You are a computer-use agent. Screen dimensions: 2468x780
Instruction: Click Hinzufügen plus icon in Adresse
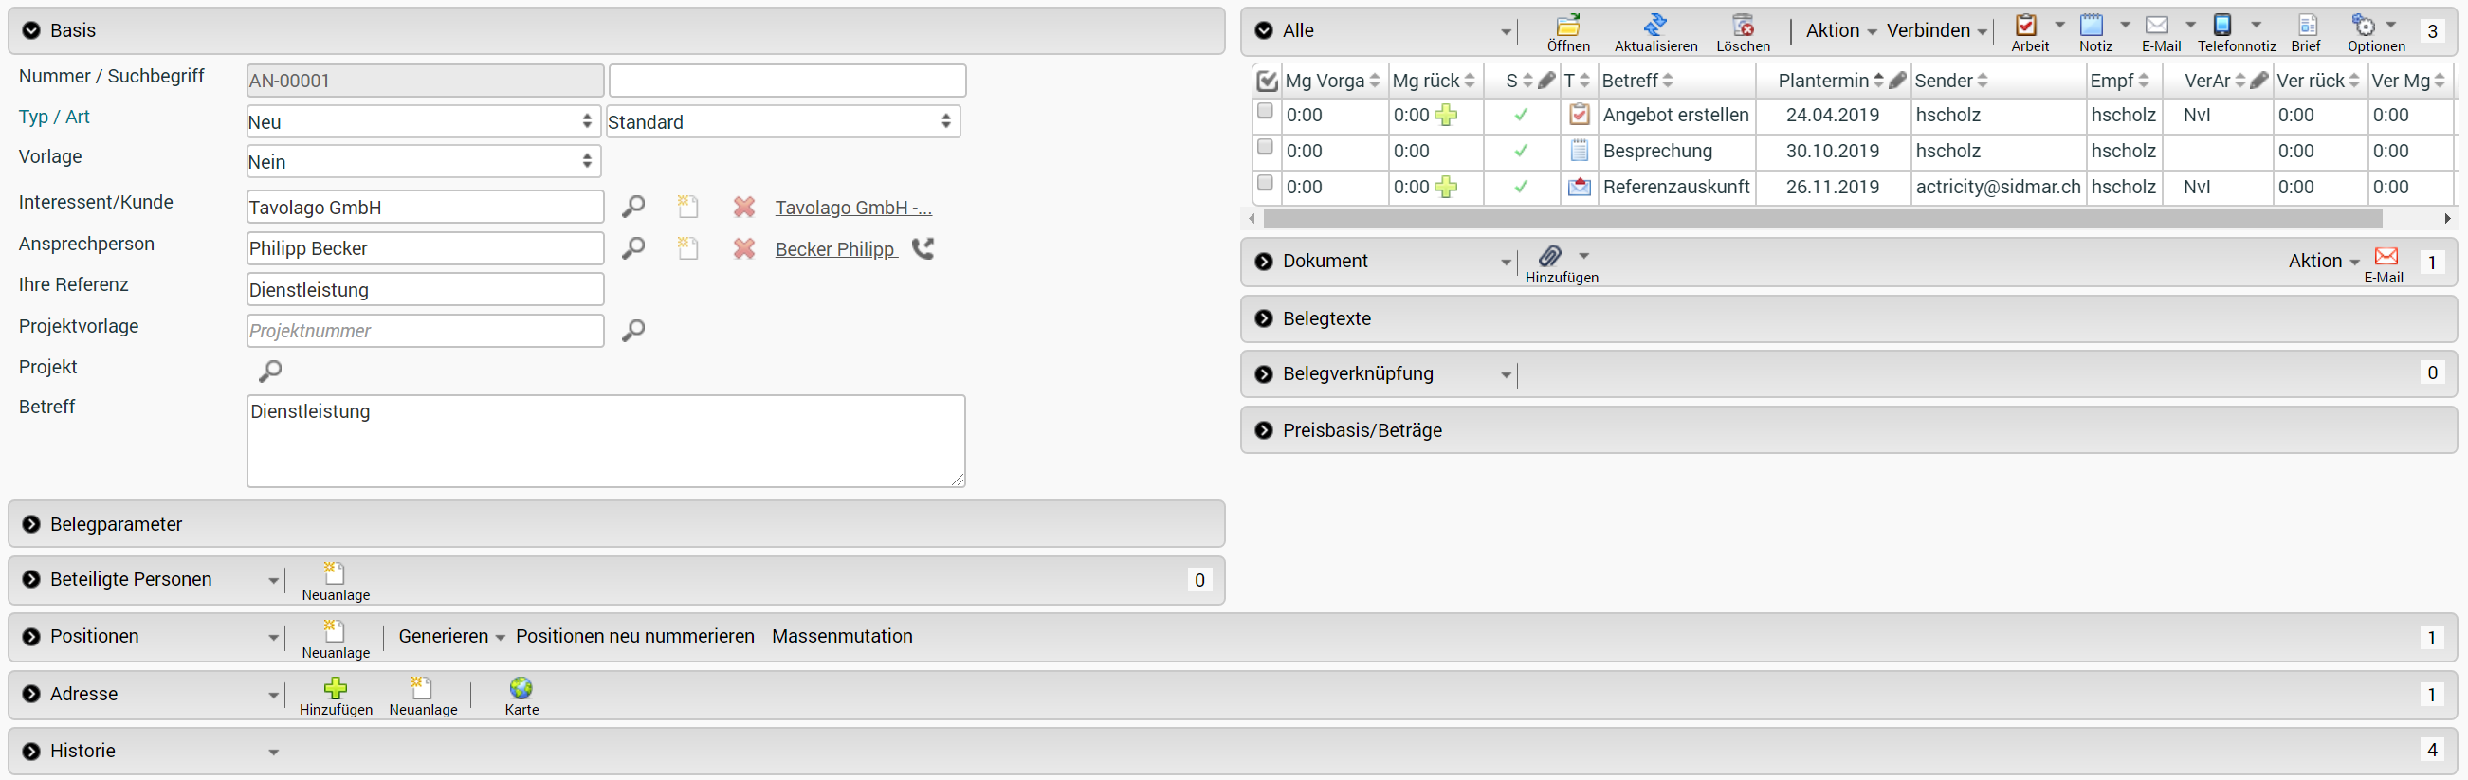click(x=336, y=688)
